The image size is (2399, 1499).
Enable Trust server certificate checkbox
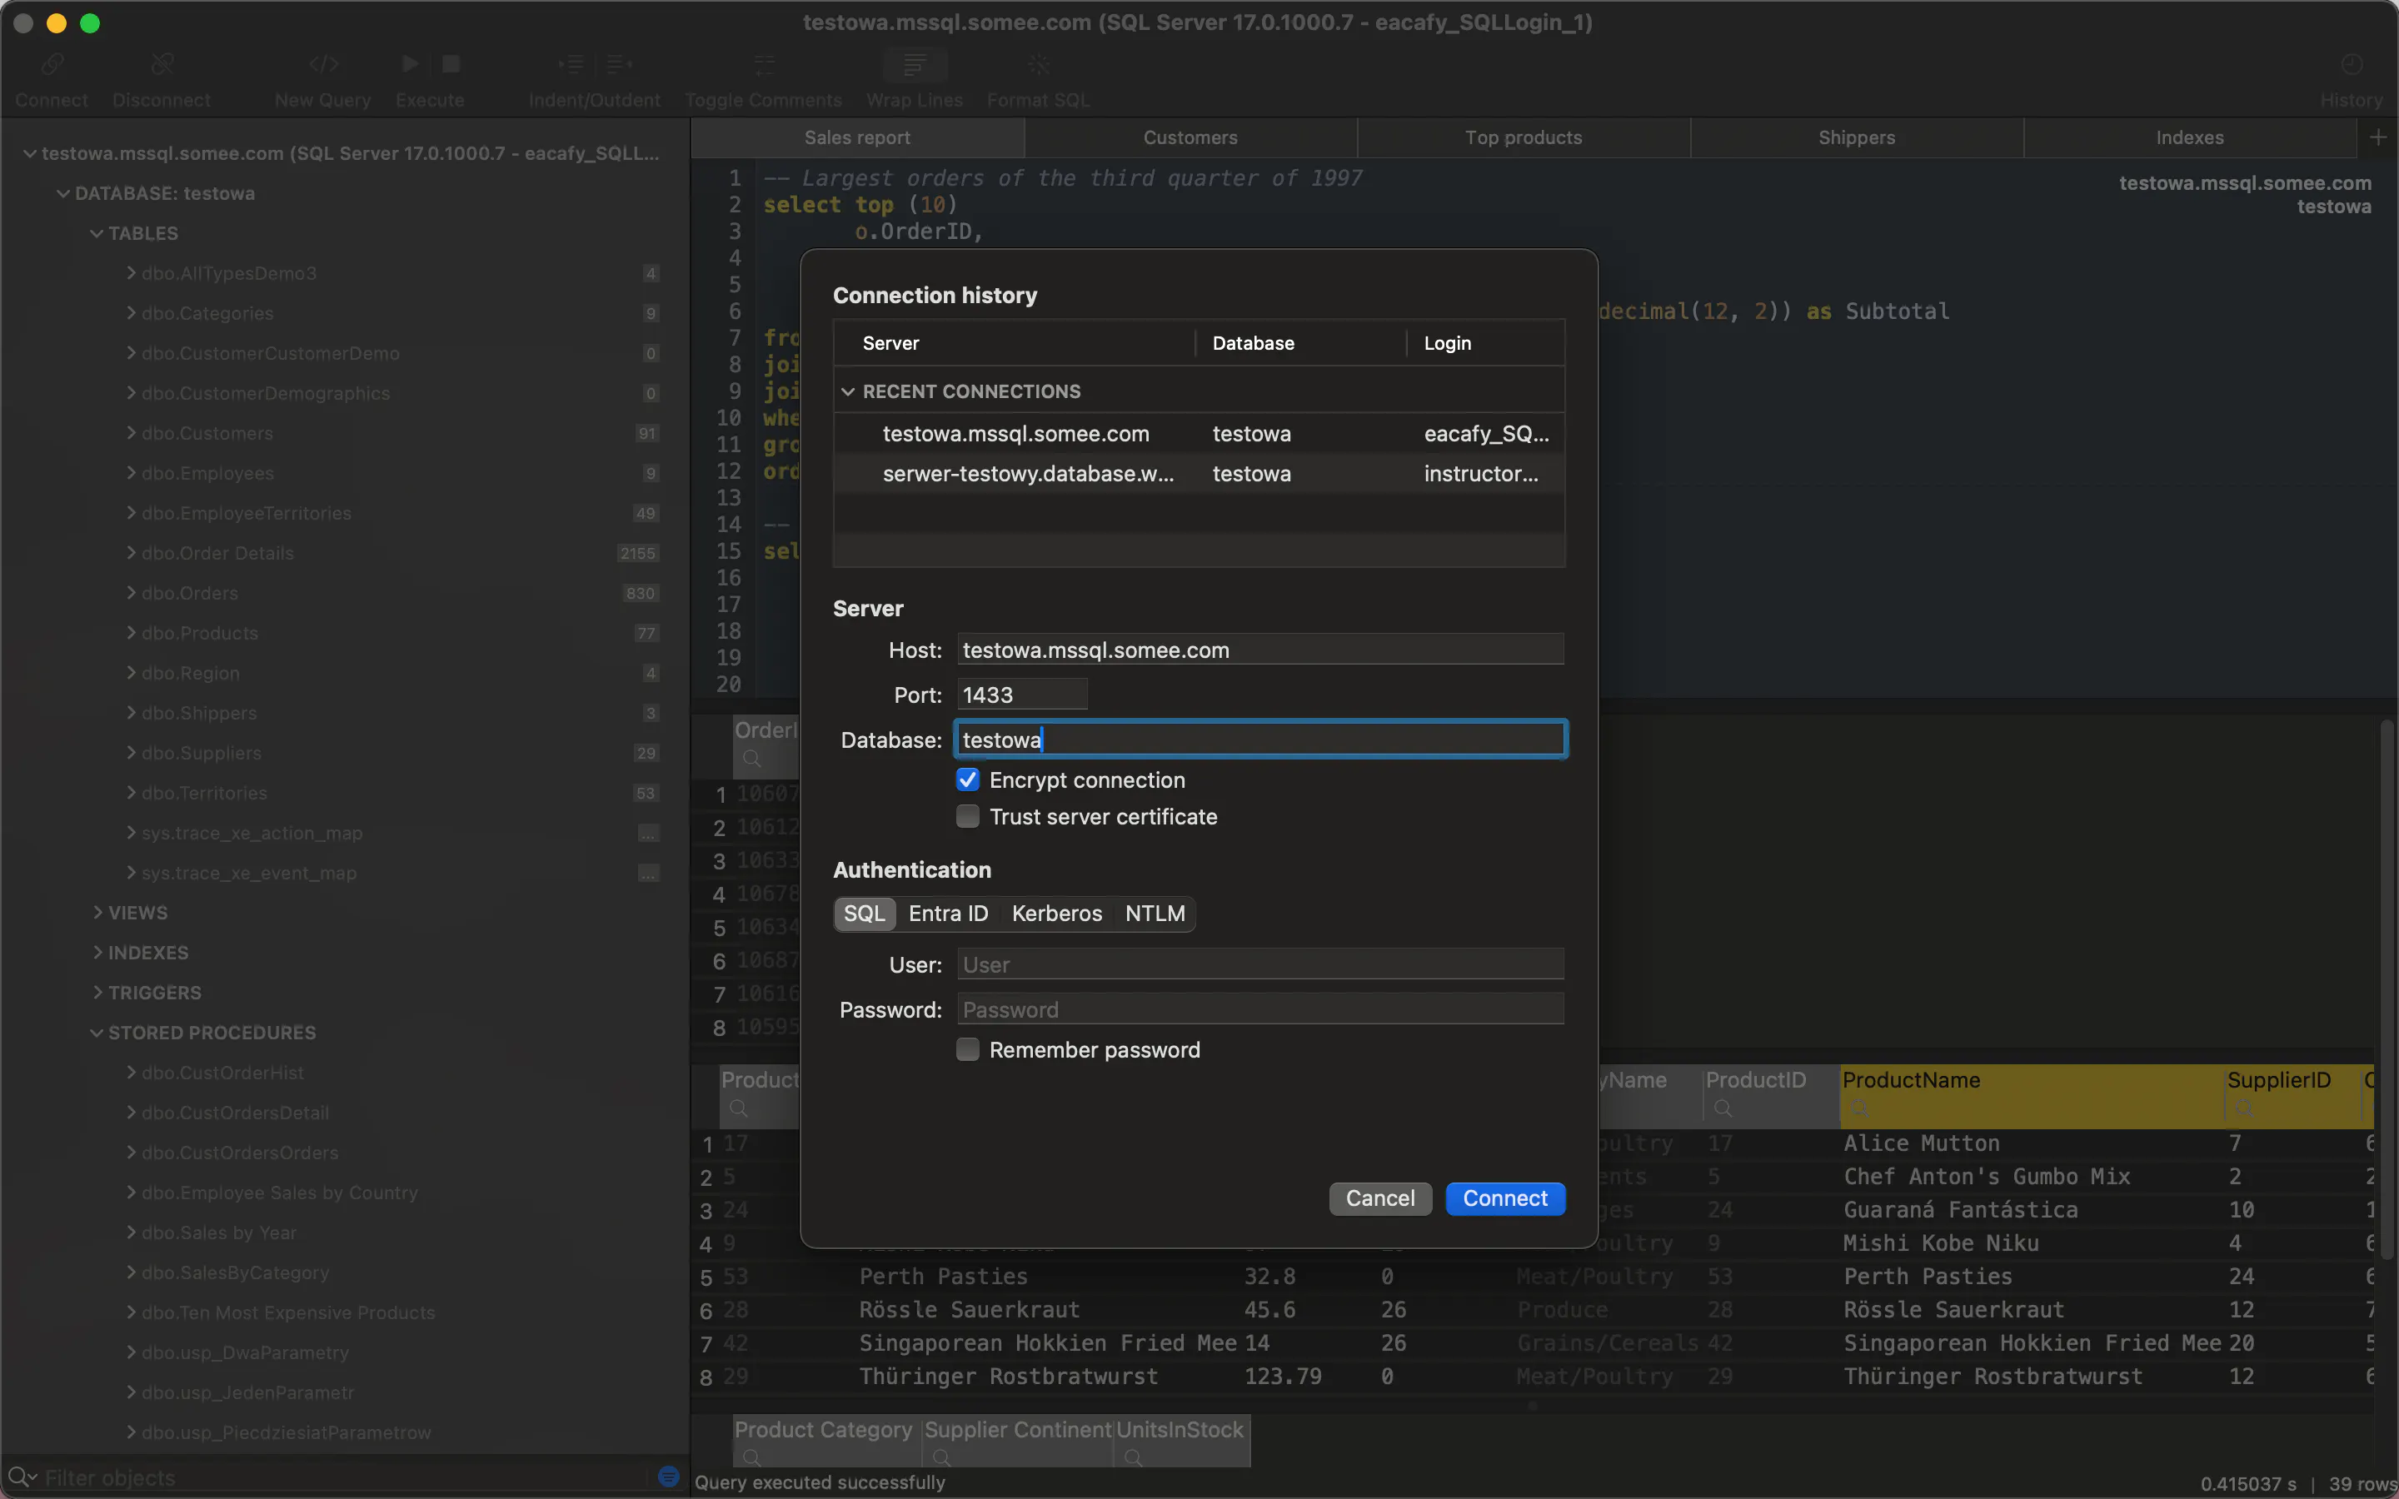tap(968, 817)
